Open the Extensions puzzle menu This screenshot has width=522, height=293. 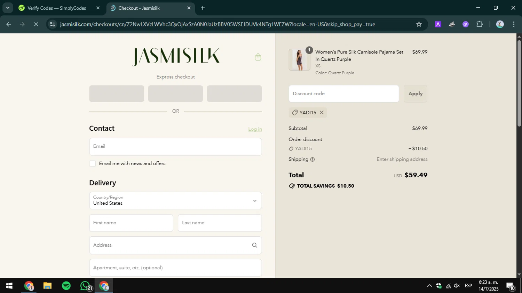[480, 24]
